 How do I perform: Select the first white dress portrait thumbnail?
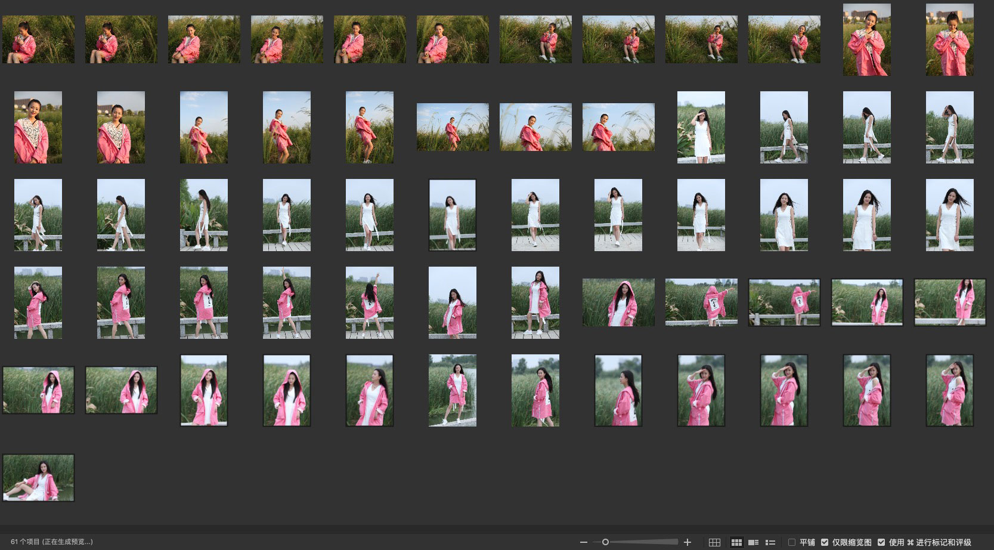[x=701, y=127]
